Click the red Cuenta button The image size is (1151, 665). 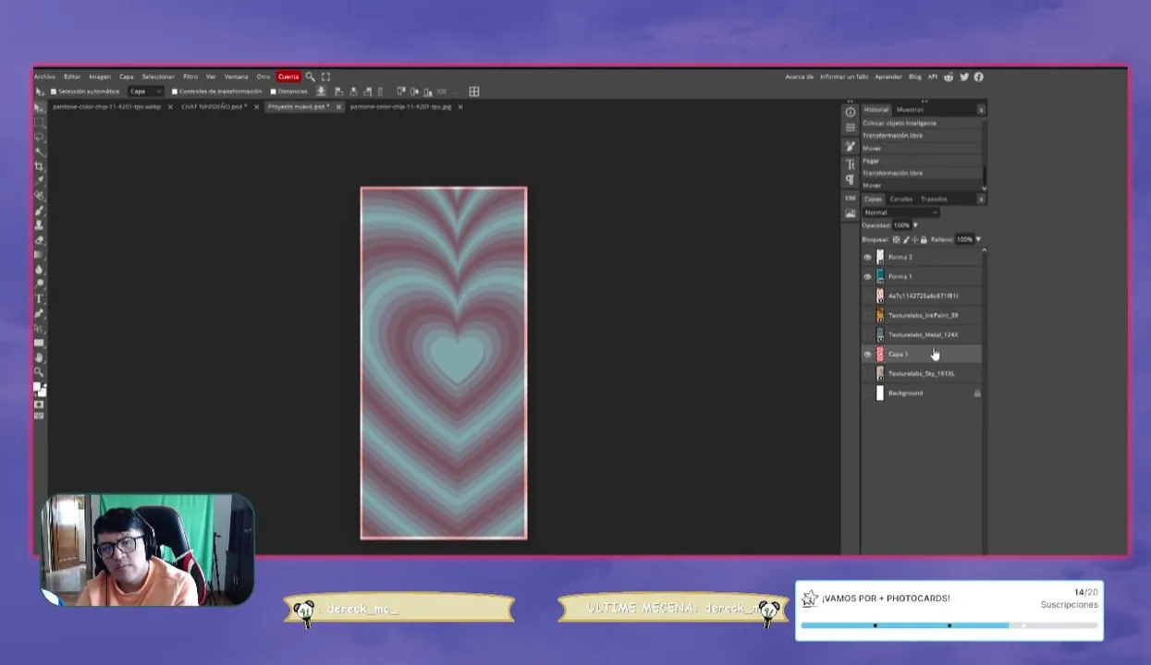click(288, 77)
